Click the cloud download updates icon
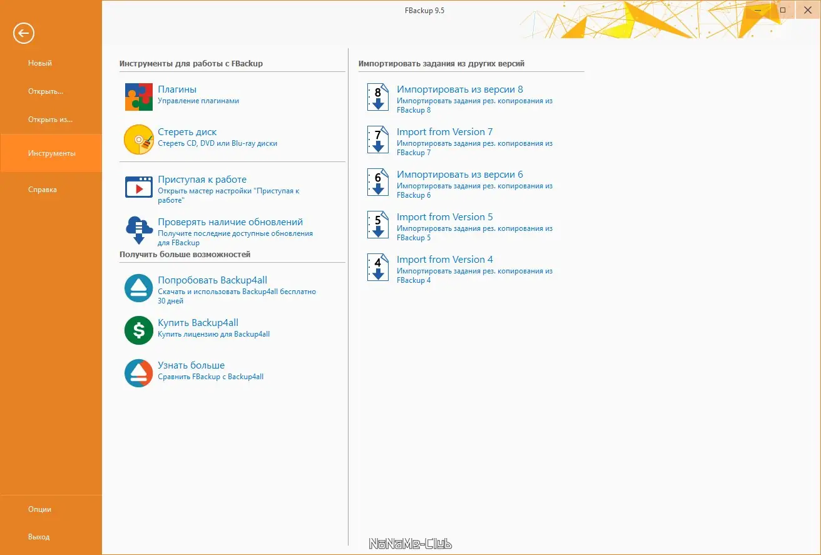The width and height of the screenshot is (821, 555). pos(139,230)
